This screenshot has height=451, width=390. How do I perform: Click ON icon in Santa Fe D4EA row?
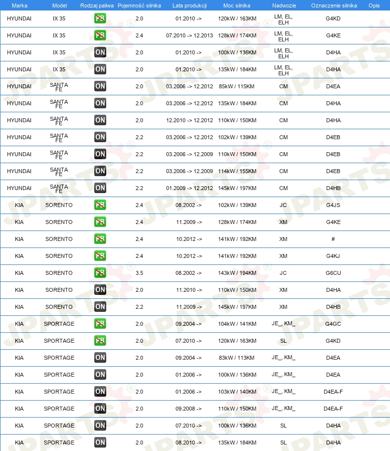point(100,86)
